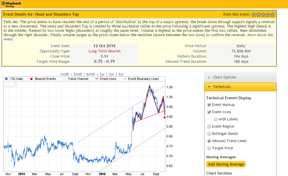This screenshot has width=288, height=176.
Task: Select 3mth chart range
Action: point(78,74)
